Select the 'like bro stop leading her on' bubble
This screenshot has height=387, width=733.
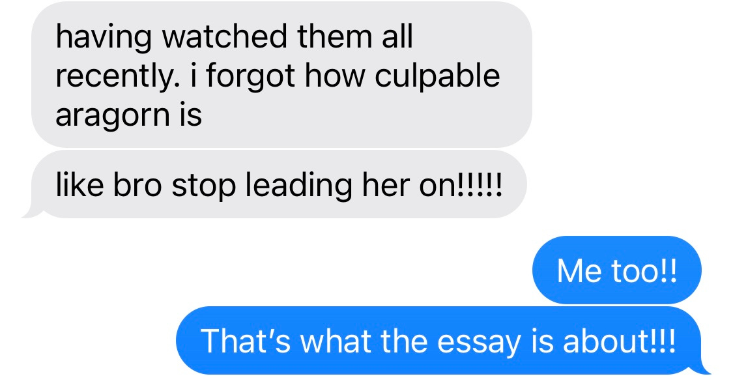click(x=280, y=184)
